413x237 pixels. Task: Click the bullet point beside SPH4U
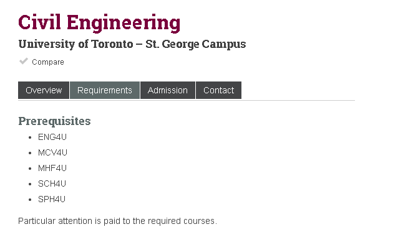pos(30,200)
